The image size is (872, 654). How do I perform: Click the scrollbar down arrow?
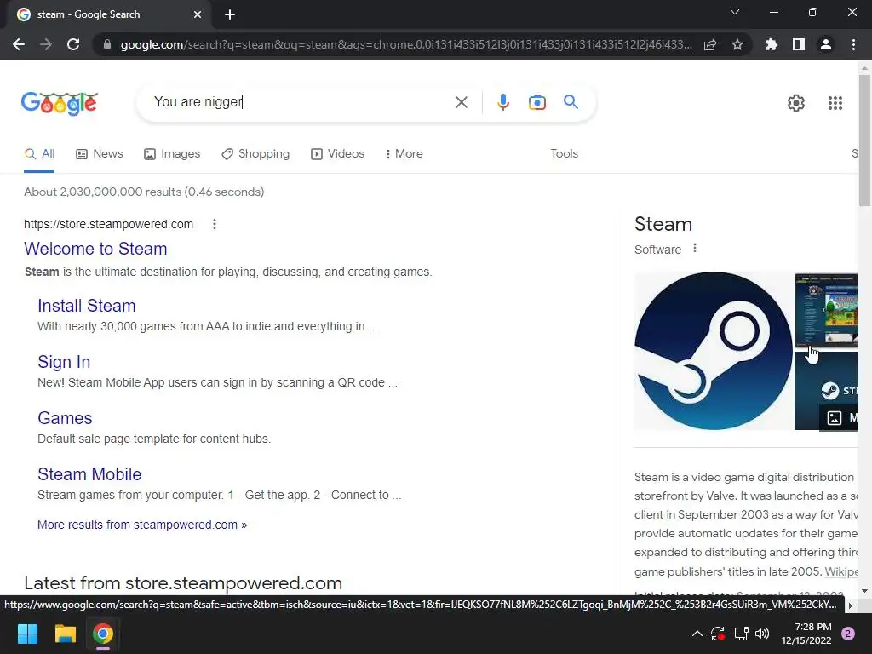pyautogui.click(x=864, y=591)
